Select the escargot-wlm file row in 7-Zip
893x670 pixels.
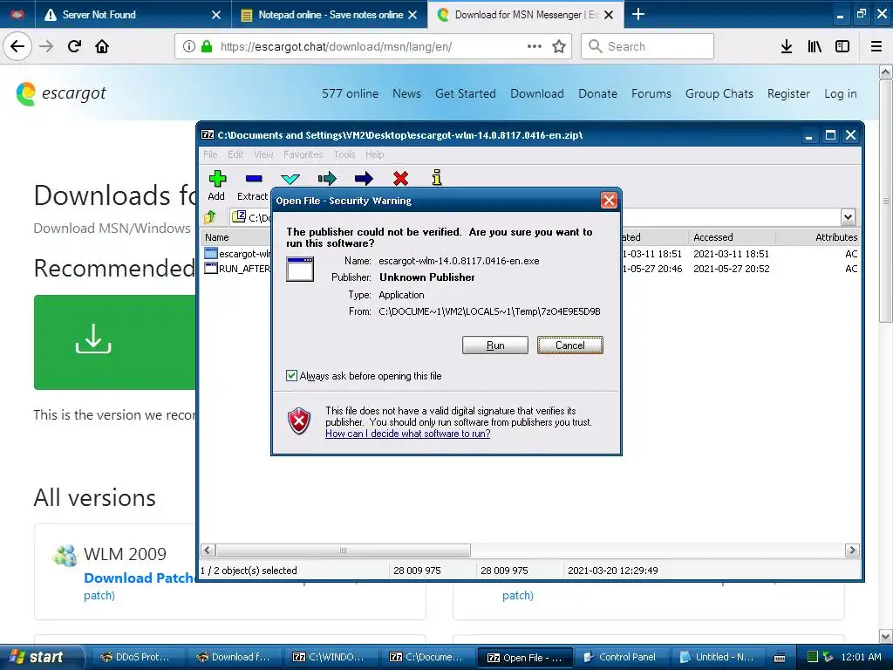238,254
